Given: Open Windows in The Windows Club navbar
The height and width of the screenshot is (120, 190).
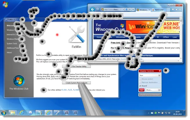Looking at the screenshot, I should 121,37.
